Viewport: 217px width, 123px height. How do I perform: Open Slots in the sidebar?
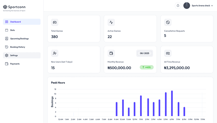click(22, 30)
